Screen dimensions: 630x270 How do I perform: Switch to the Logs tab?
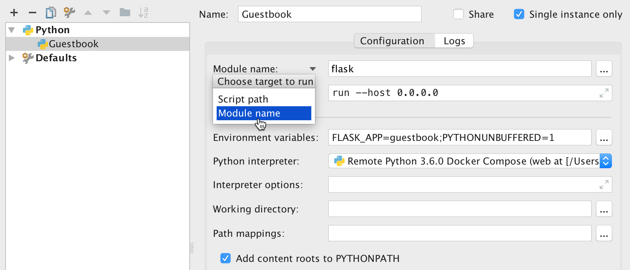point(454,41)
